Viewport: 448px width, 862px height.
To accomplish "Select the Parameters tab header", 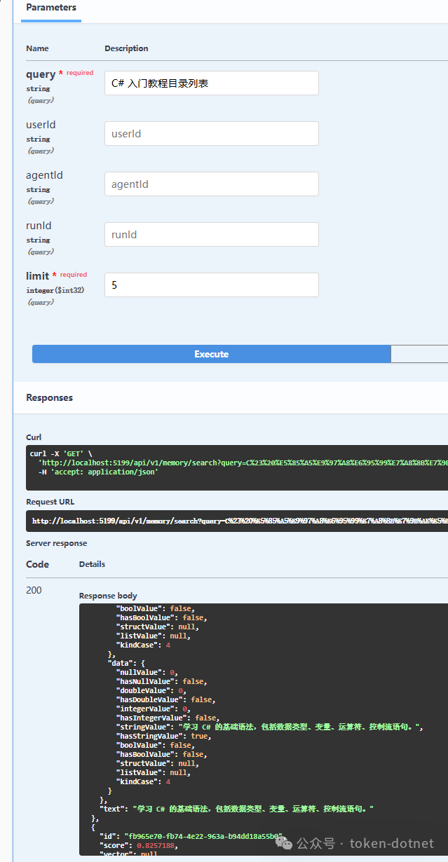I will [50, 8].
